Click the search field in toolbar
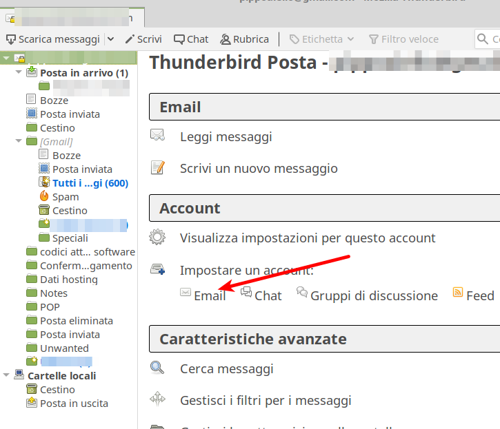This screenshot has height=429, width=500. pos(488,39)
